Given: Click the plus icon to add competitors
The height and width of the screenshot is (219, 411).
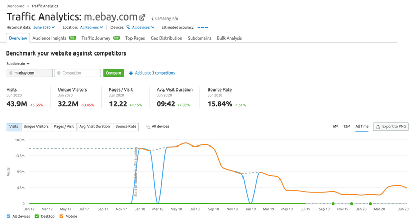Looking at the screenshot, I should tap(131, 73).
